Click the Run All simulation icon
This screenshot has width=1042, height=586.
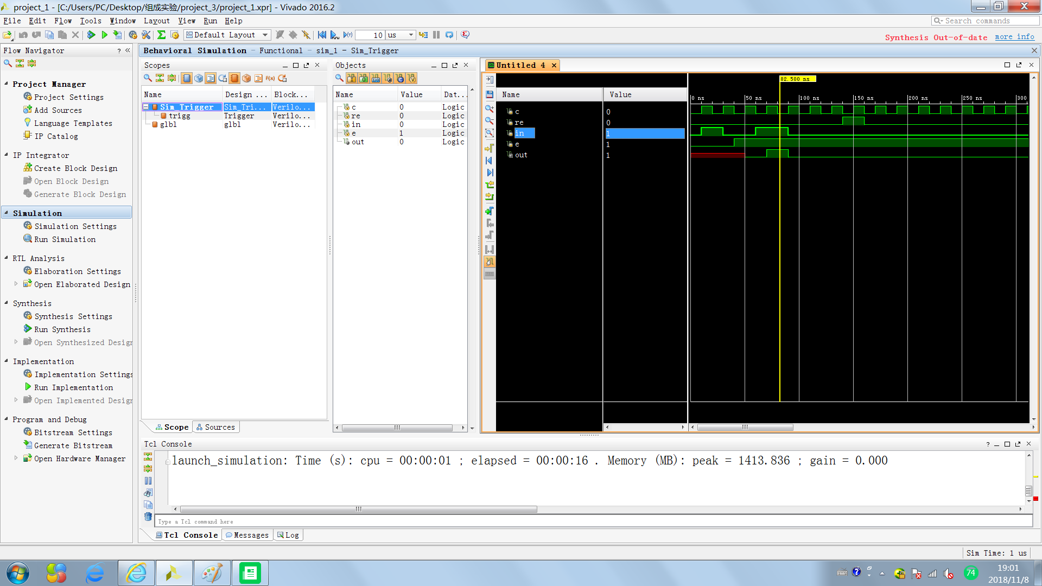click(335, 35)
